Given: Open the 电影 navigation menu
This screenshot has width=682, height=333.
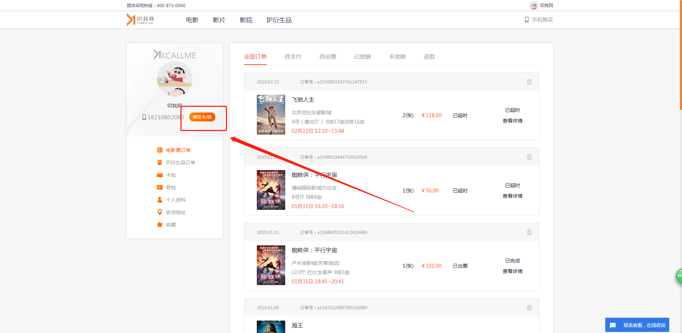Looking at the screenshot, I should point(192,20).
